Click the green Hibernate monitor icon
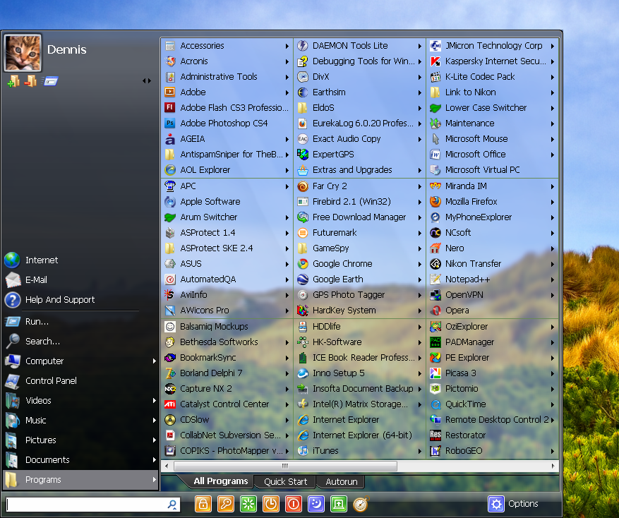 (x=338, y=504)
